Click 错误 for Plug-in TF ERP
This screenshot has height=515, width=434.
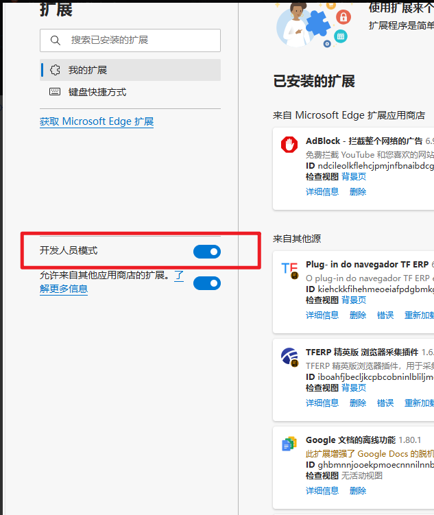(x=385, y=315)
